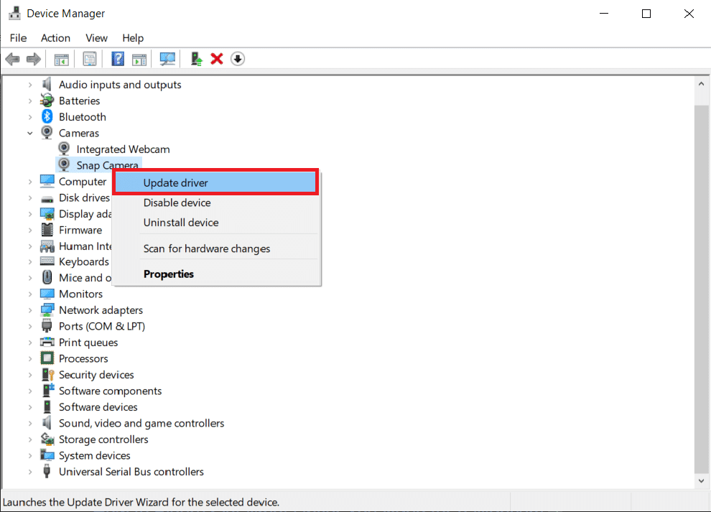711x512 pixels.
Task: Expand the Network adapters node
Action: [30, 310]
